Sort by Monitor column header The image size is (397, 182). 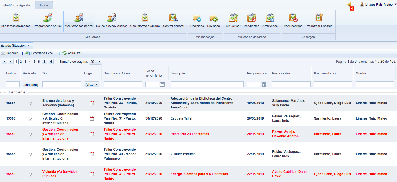(361, 73)
